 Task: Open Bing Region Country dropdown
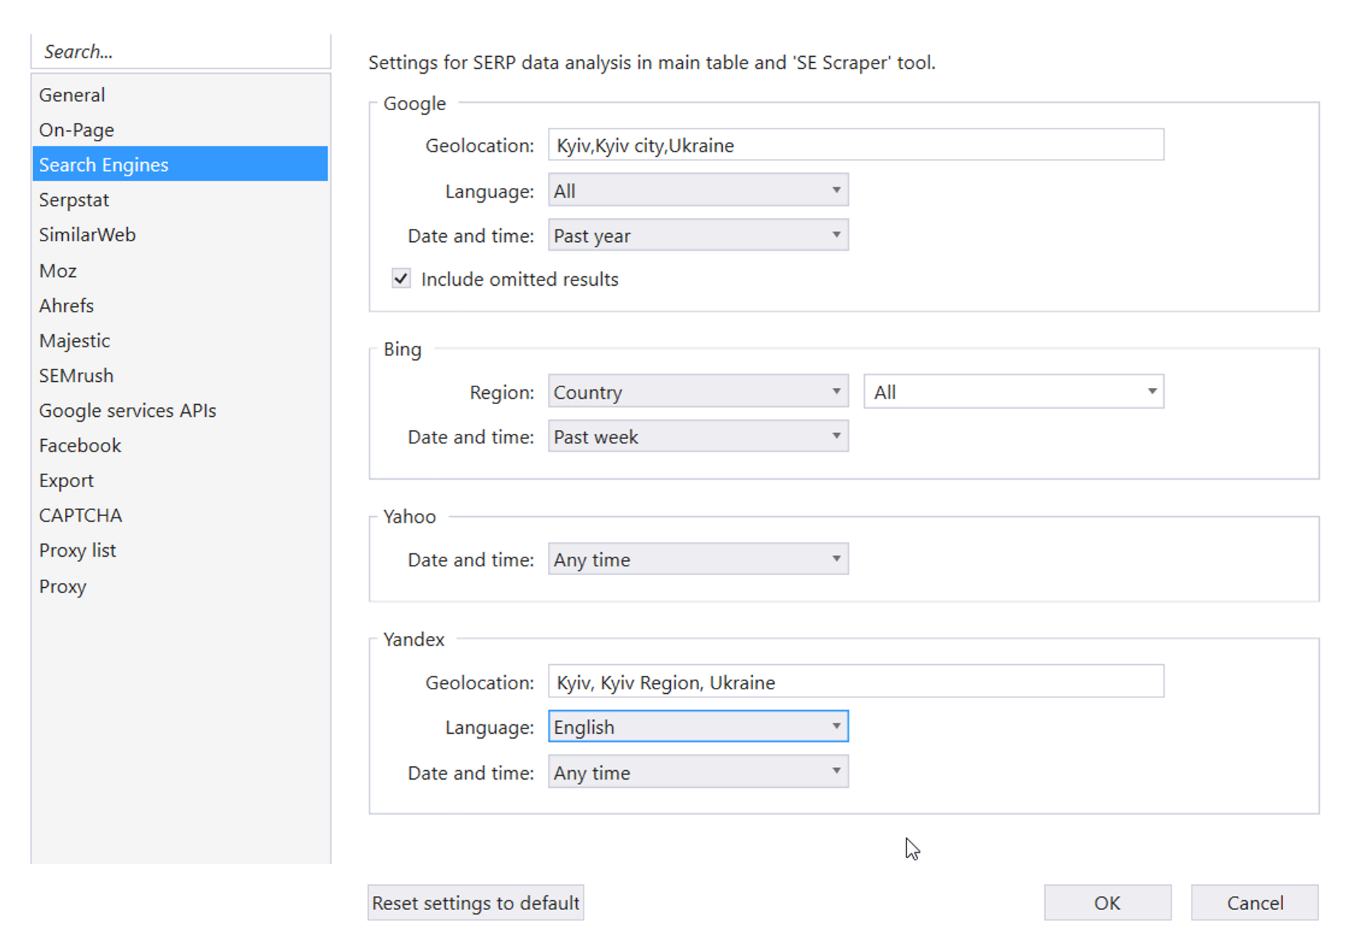coord(698,392)
